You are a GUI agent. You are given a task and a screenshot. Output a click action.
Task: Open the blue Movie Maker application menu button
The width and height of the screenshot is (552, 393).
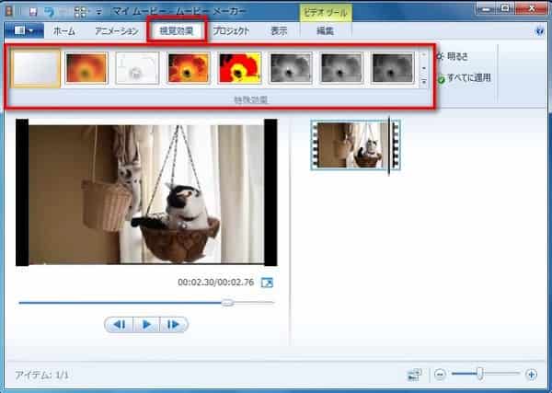tap(25, 30)
